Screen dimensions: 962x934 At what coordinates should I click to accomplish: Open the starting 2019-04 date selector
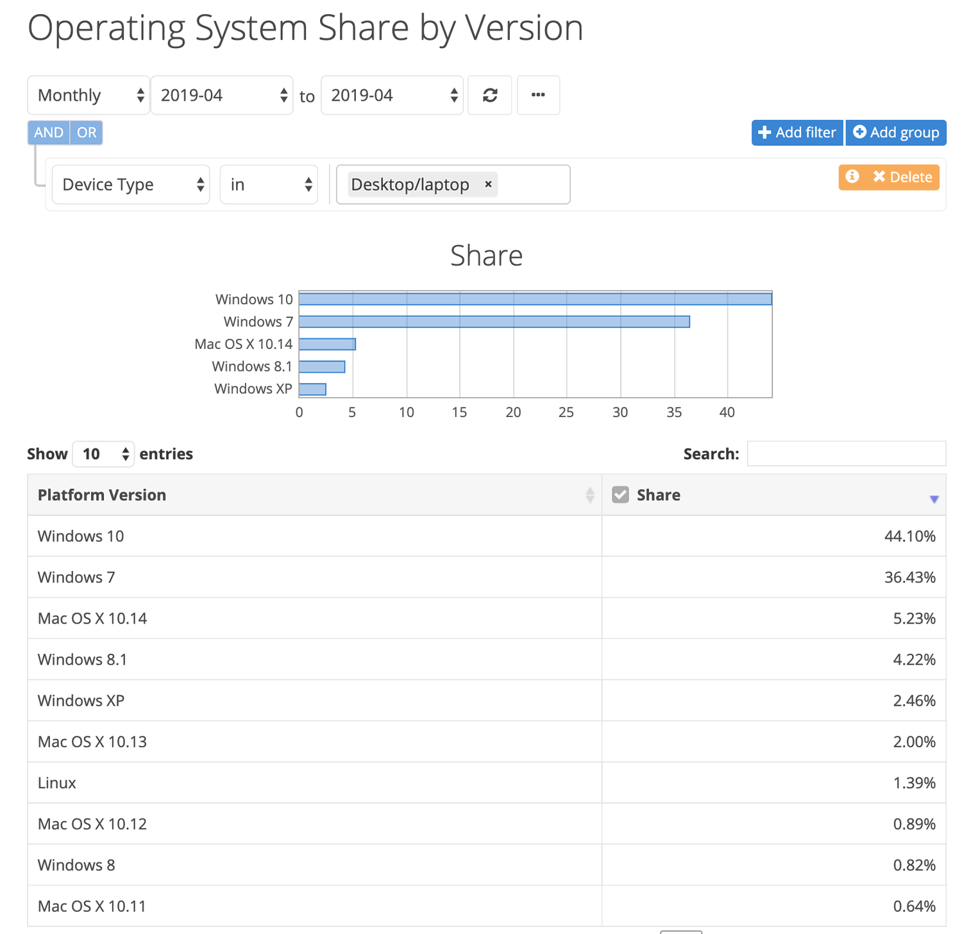[222, 95]
